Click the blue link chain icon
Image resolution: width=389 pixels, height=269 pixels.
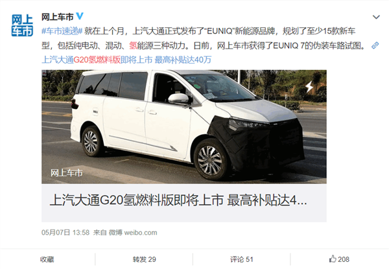[375, 45]
